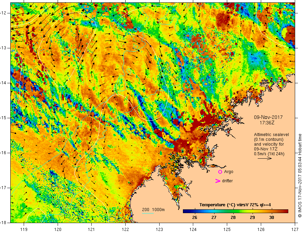Click the longitude axis label '124'
Image resolution: width=302 pixels, height=233 pixels.
pyautogui.click(x=193, y=229)
